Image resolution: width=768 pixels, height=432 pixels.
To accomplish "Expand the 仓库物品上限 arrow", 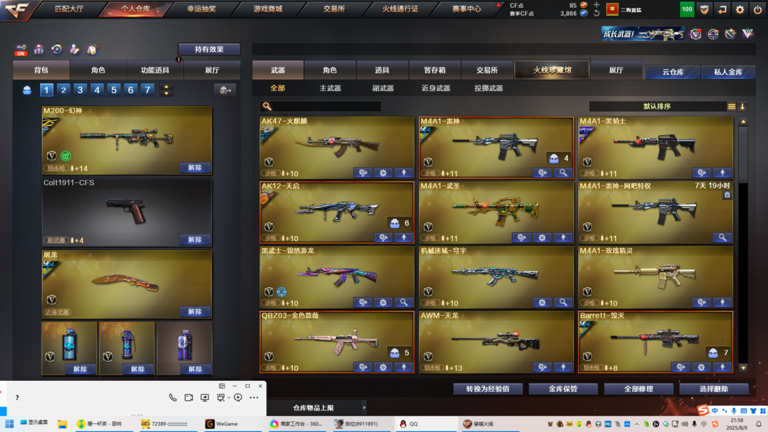I will coord(364,408).
